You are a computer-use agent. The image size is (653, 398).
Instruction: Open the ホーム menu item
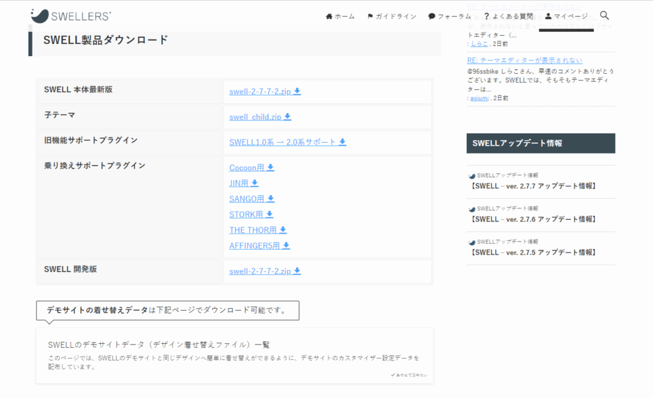pyautogui.click(x=340, y=16)
